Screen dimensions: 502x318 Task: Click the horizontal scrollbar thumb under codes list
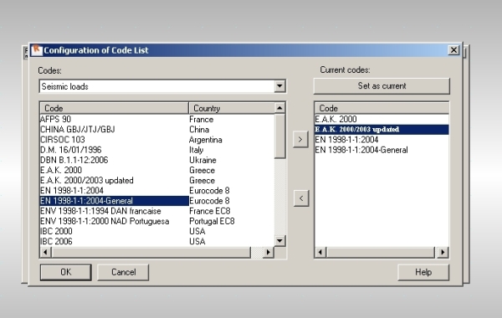coord(151,253)
